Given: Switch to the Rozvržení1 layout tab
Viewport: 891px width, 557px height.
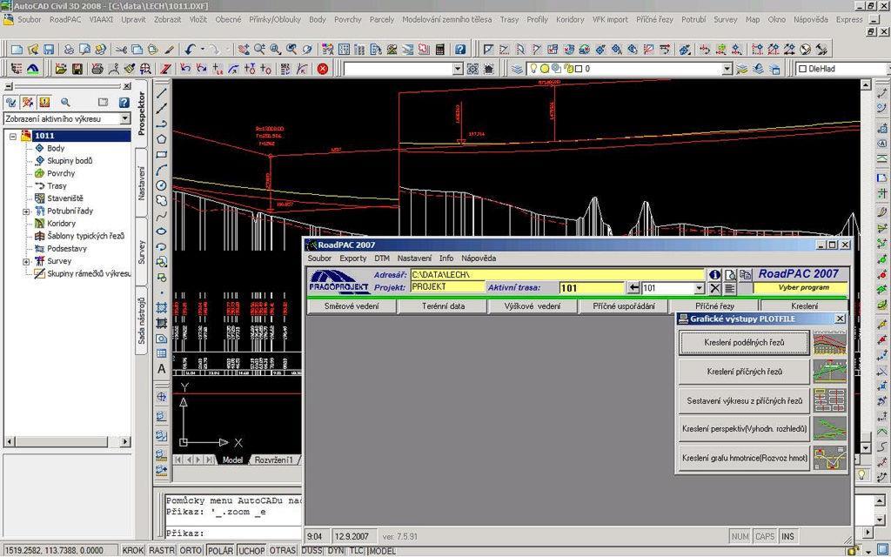Looking at the screenshot, I should [273, 460].
